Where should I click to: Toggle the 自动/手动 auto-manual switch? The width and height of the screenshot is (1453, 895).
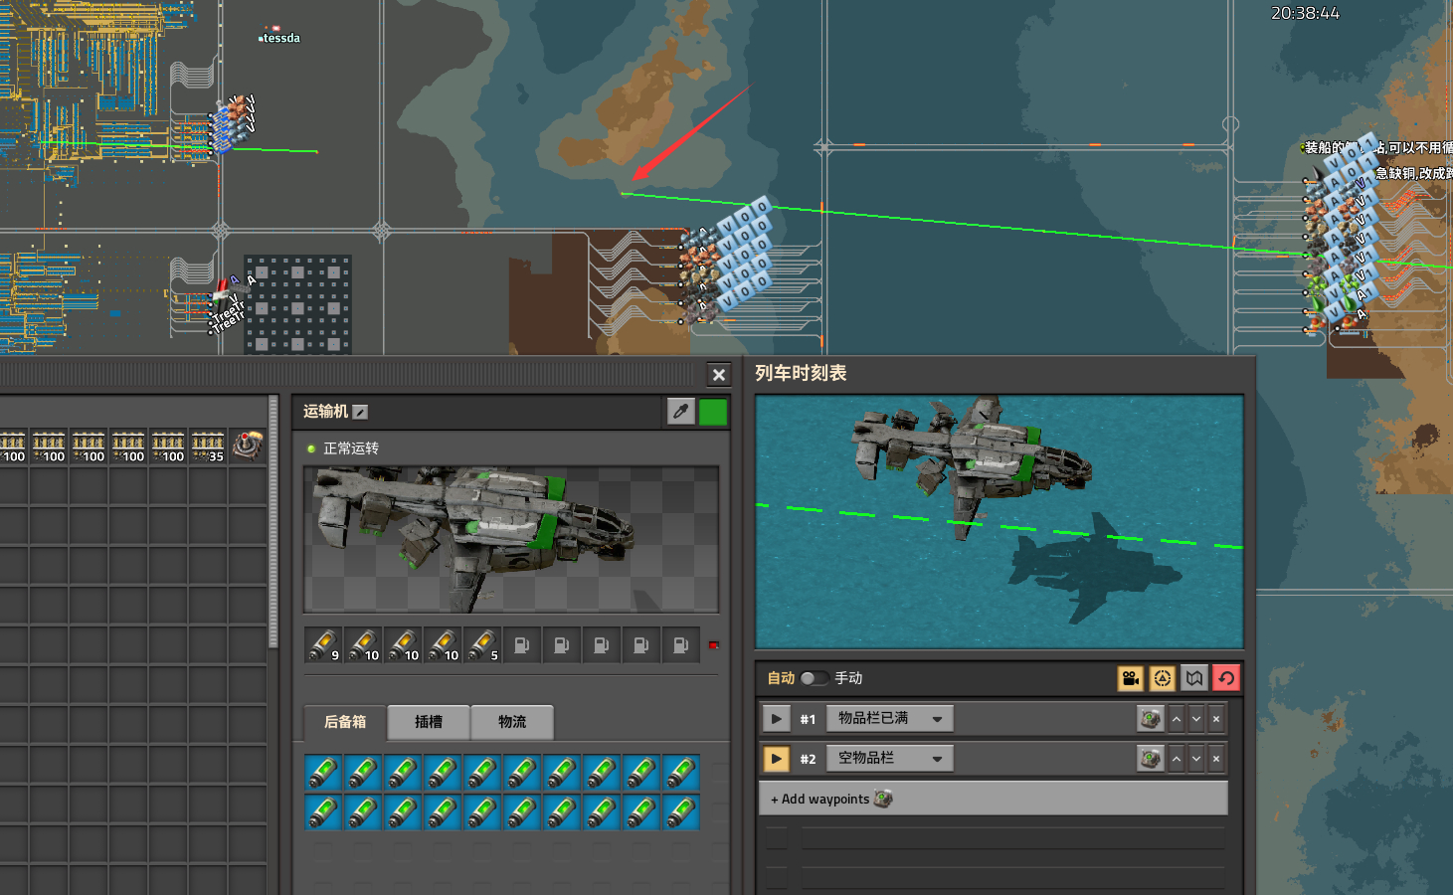(815, 678)
